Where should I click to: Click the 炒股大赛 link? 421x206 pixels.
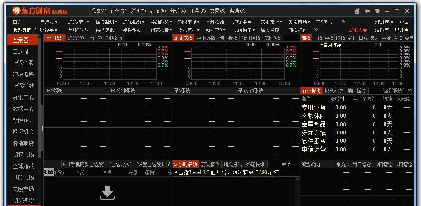pyautogui.click(x=358, y=30)
